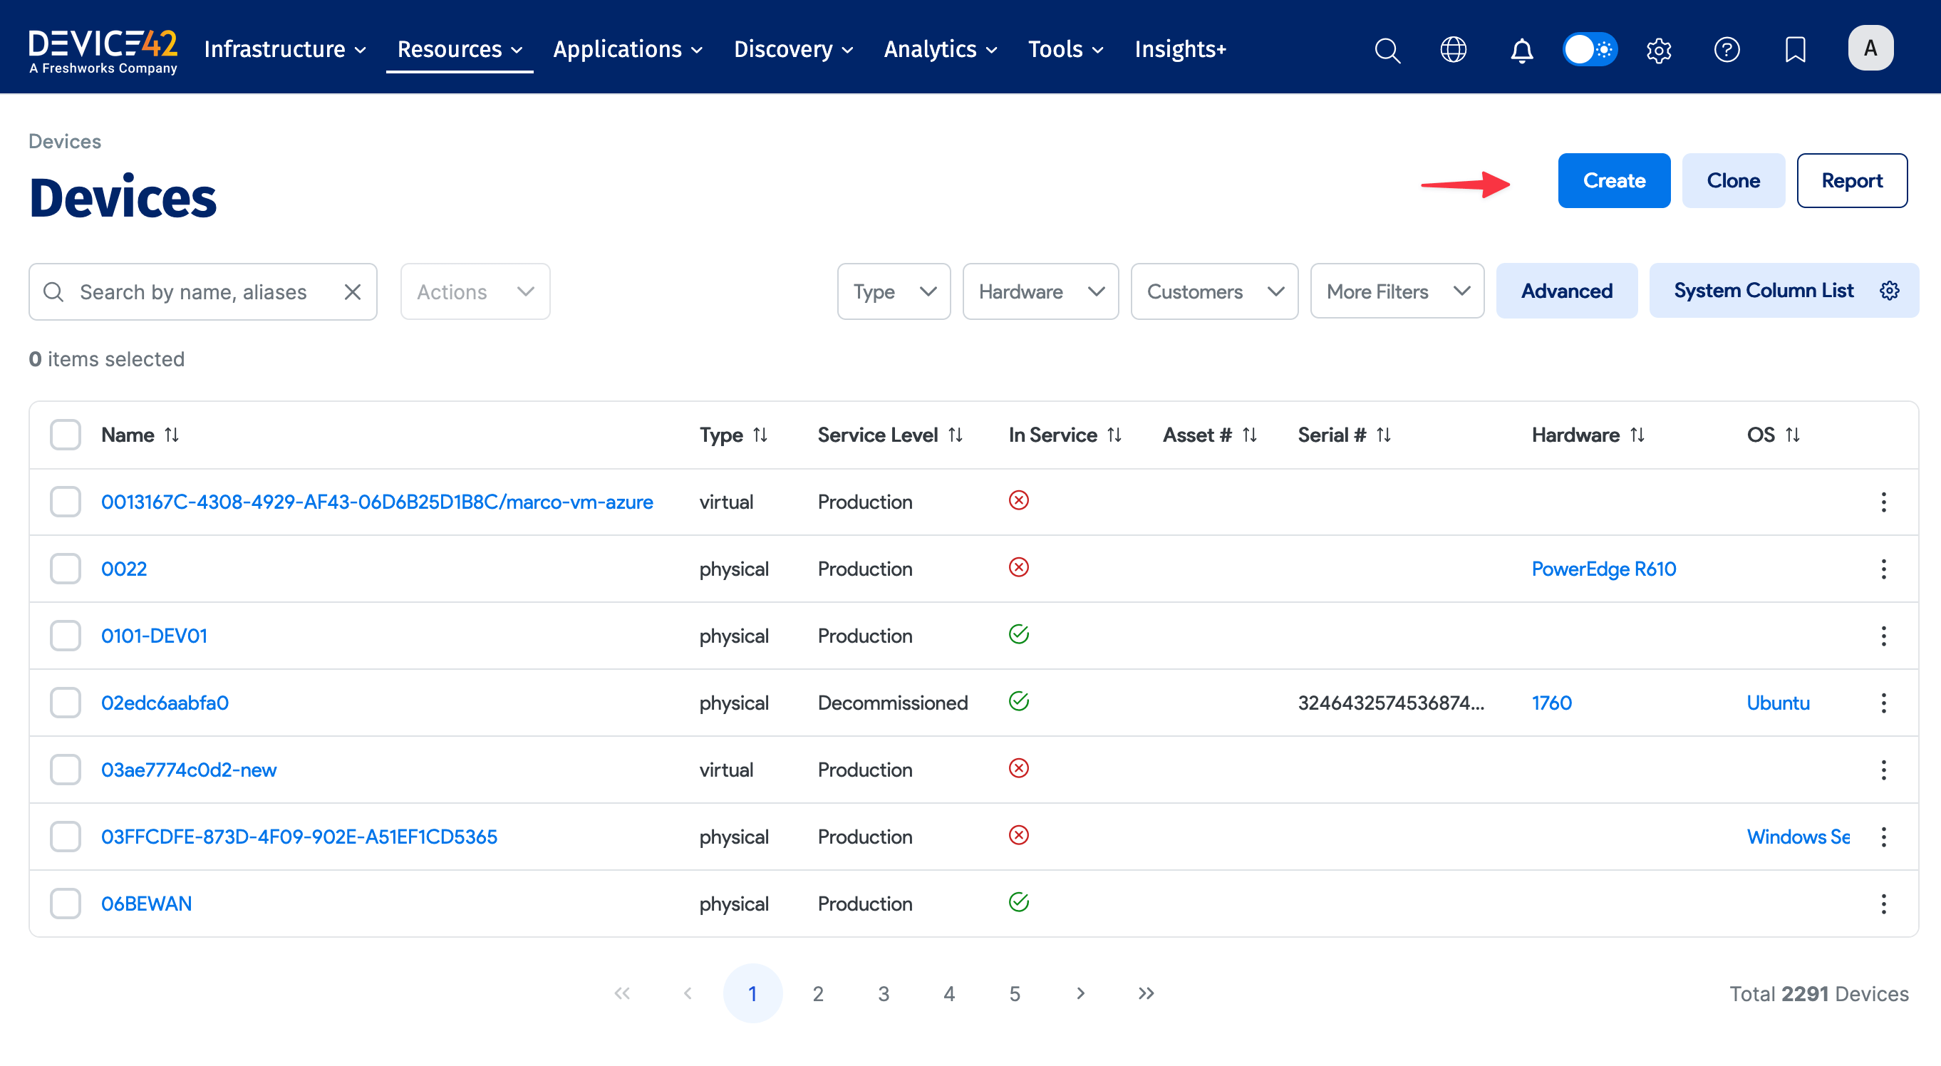This screenshot has width=1941, height=1066.
Task: Click the globe language icon
Action: point(1453,50)
